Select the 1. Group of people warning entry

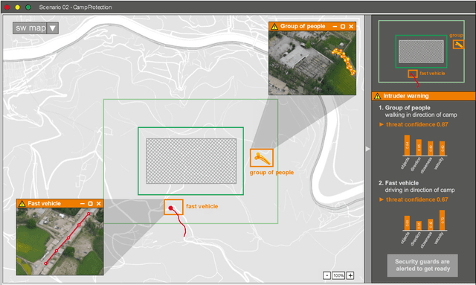(418, 111)
